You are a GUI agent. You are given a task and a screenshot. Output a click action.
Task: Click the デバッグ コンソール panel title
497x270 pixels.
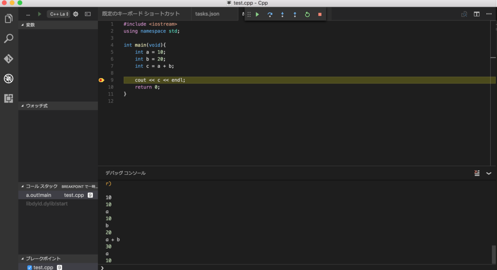126,173
